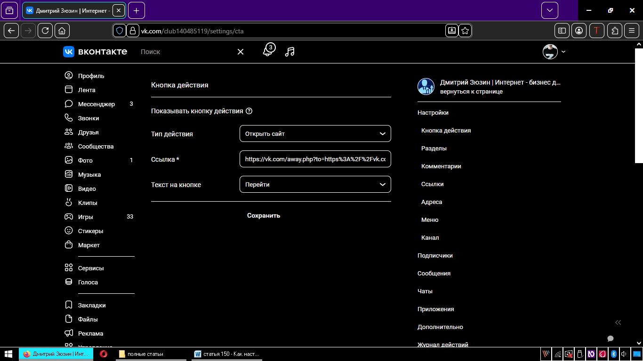Open the notifications bell icon

tap(268, 51)
